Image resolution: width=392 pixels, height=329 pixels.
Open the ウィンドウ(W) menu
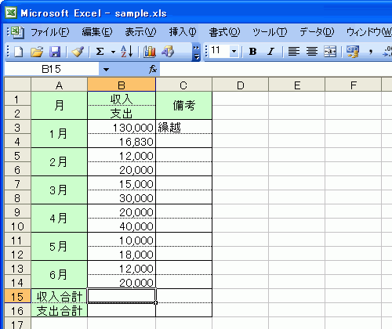tap(369, 32)
